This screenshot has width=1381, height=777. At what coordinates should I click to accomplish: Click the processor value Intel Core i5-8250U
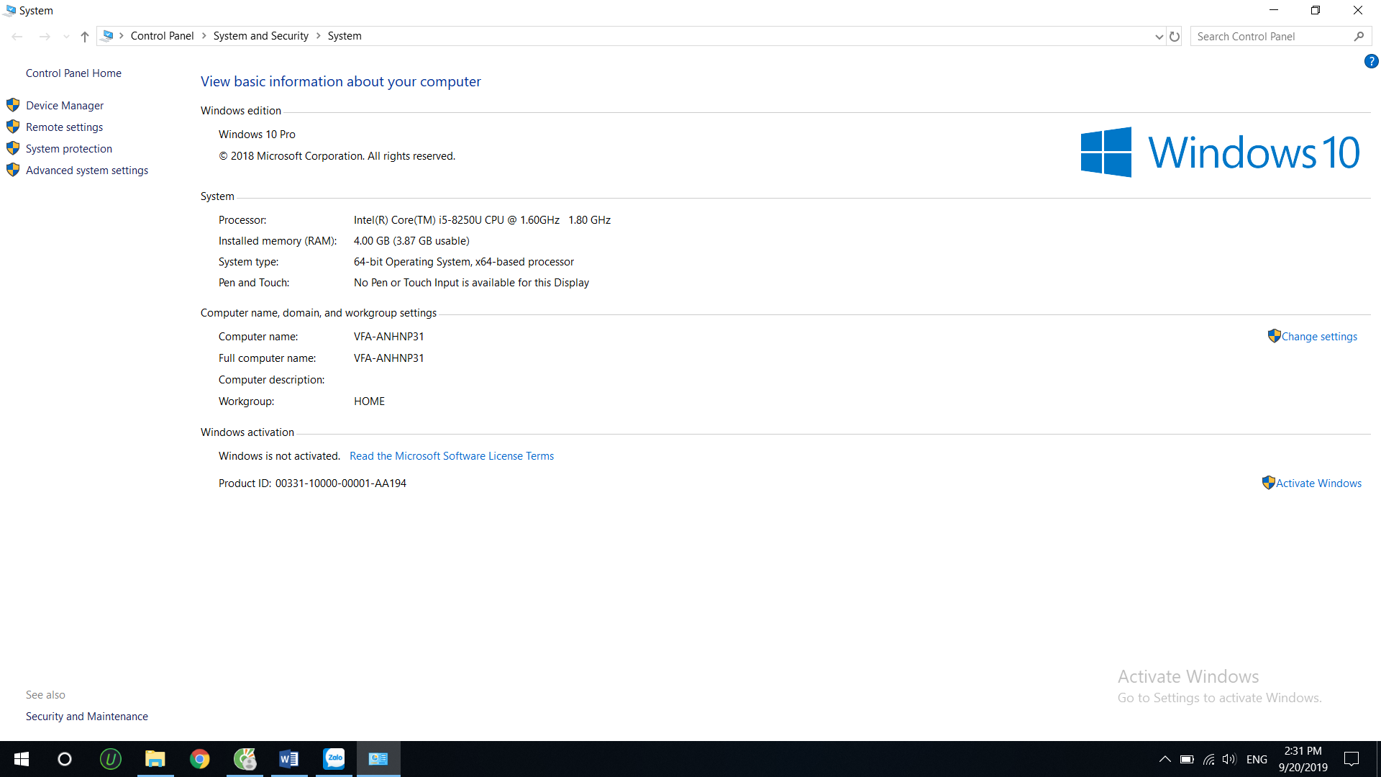pyautogui.click(x=482, y=220)
